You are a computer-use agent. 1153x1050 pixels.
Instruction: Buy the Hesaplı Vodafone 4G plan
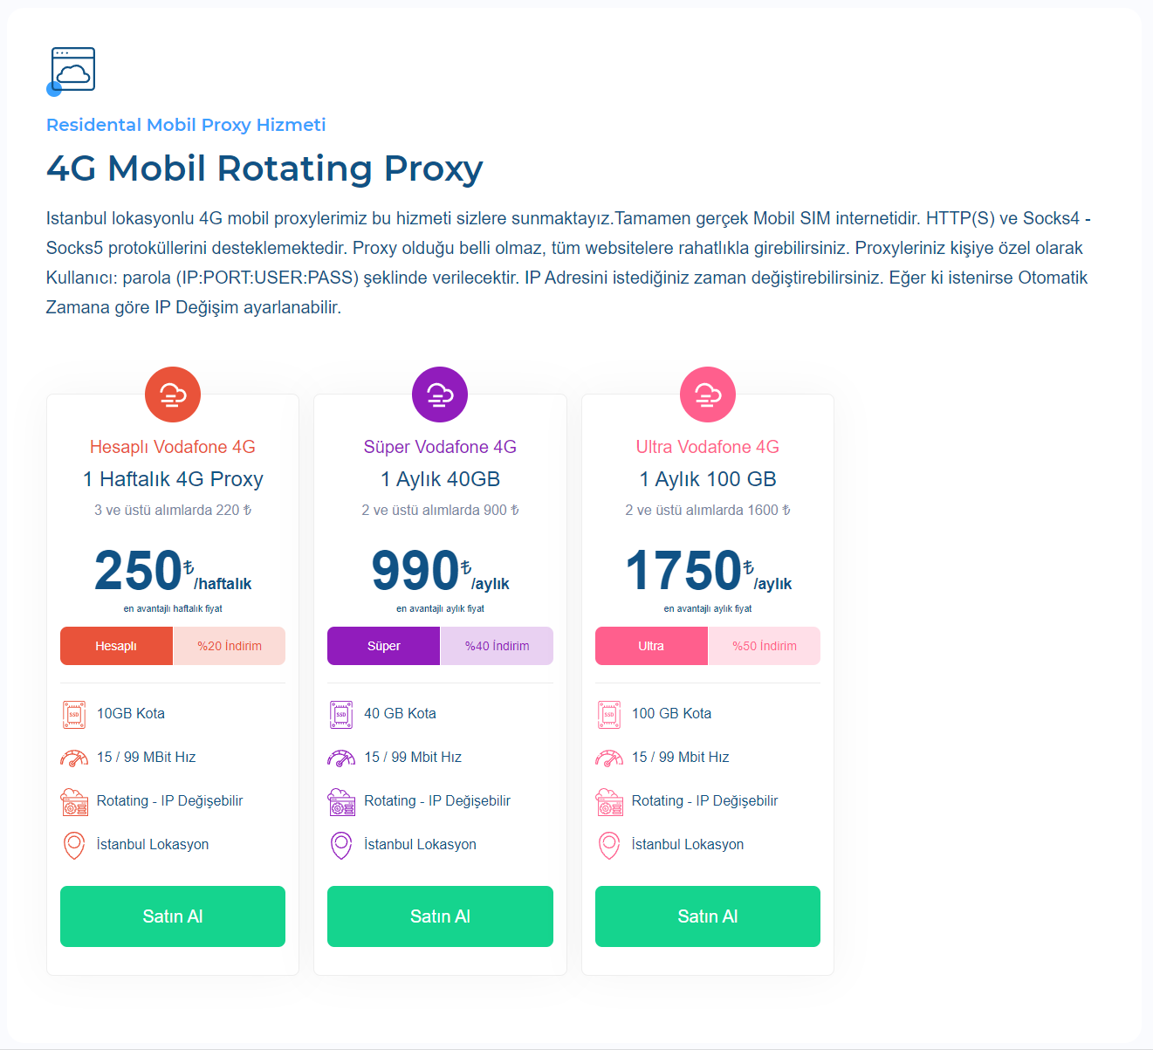coord(173,916)
